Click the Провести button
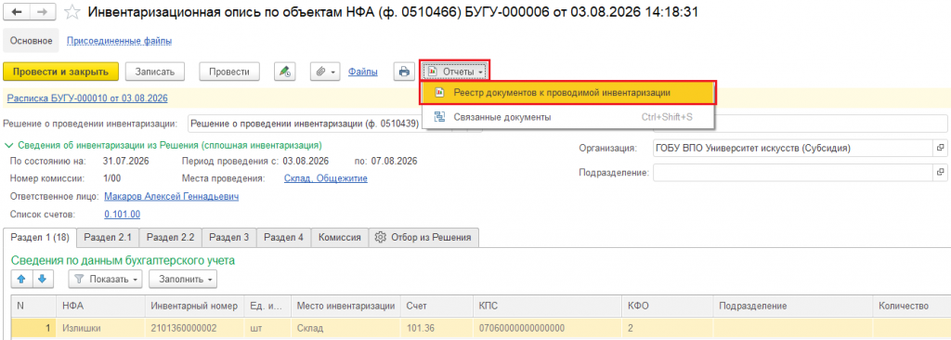 (x=229, y=72)
